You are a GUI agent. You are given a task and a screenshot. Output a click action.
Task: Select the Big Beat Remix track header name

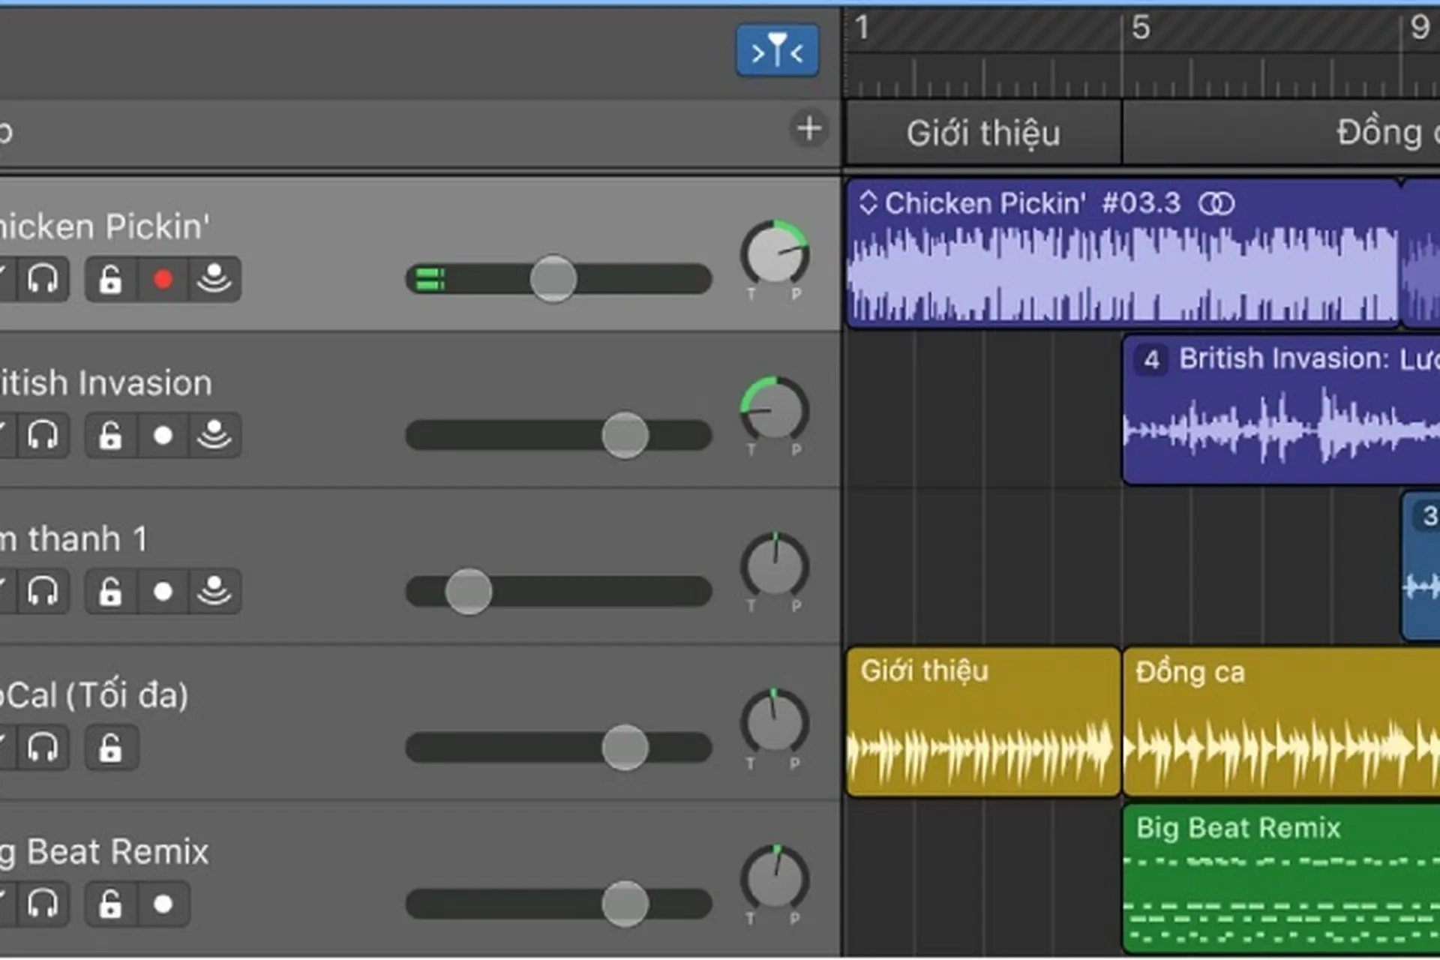104,851
